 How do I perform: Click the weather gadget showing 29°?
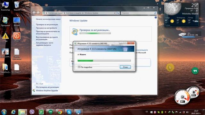click(182, 15)
